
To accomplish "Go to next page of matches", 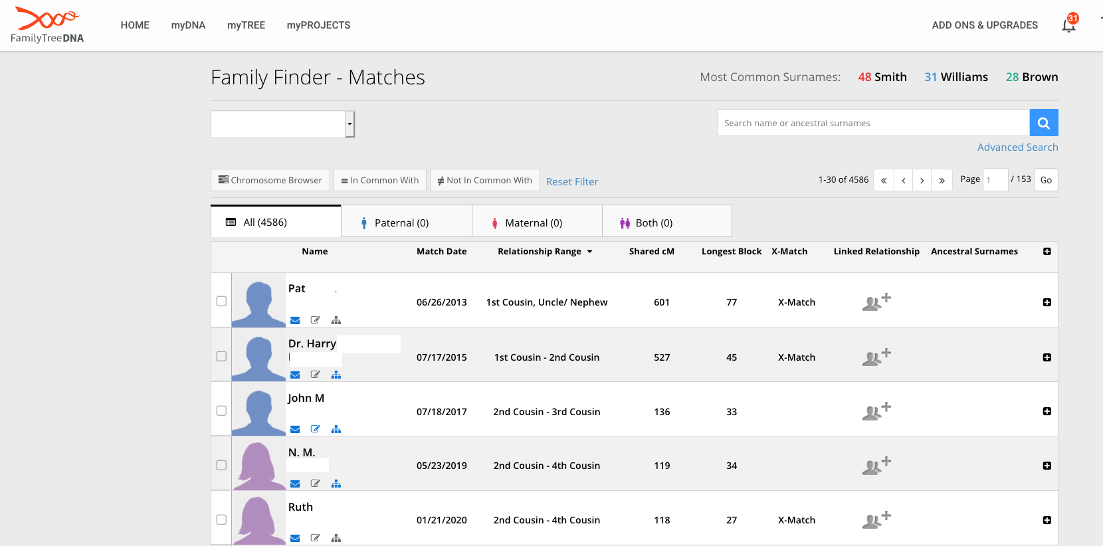I will pyautogui.click(x=922, y=180).
